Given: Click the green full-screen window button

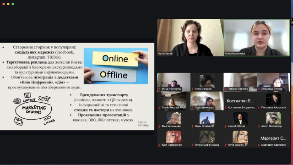Looking at the screenshot, I should coord(13,4).
